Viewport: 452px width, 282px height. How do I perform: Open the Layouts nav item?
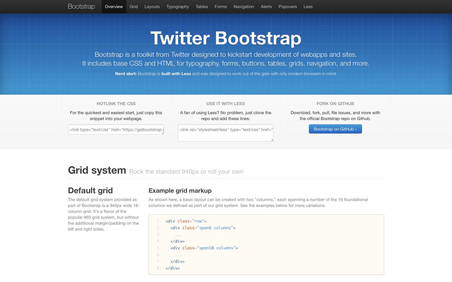(152, 6)
